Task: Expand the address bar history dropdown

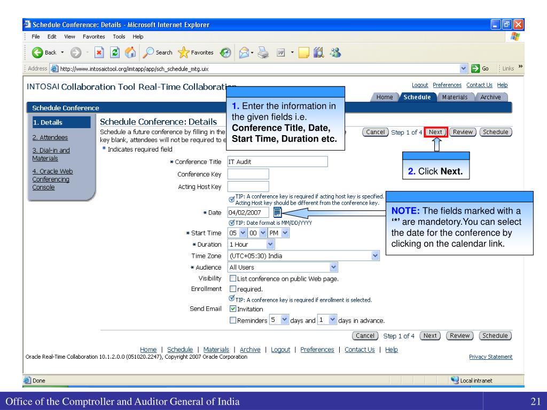Action: pos(463,69)
